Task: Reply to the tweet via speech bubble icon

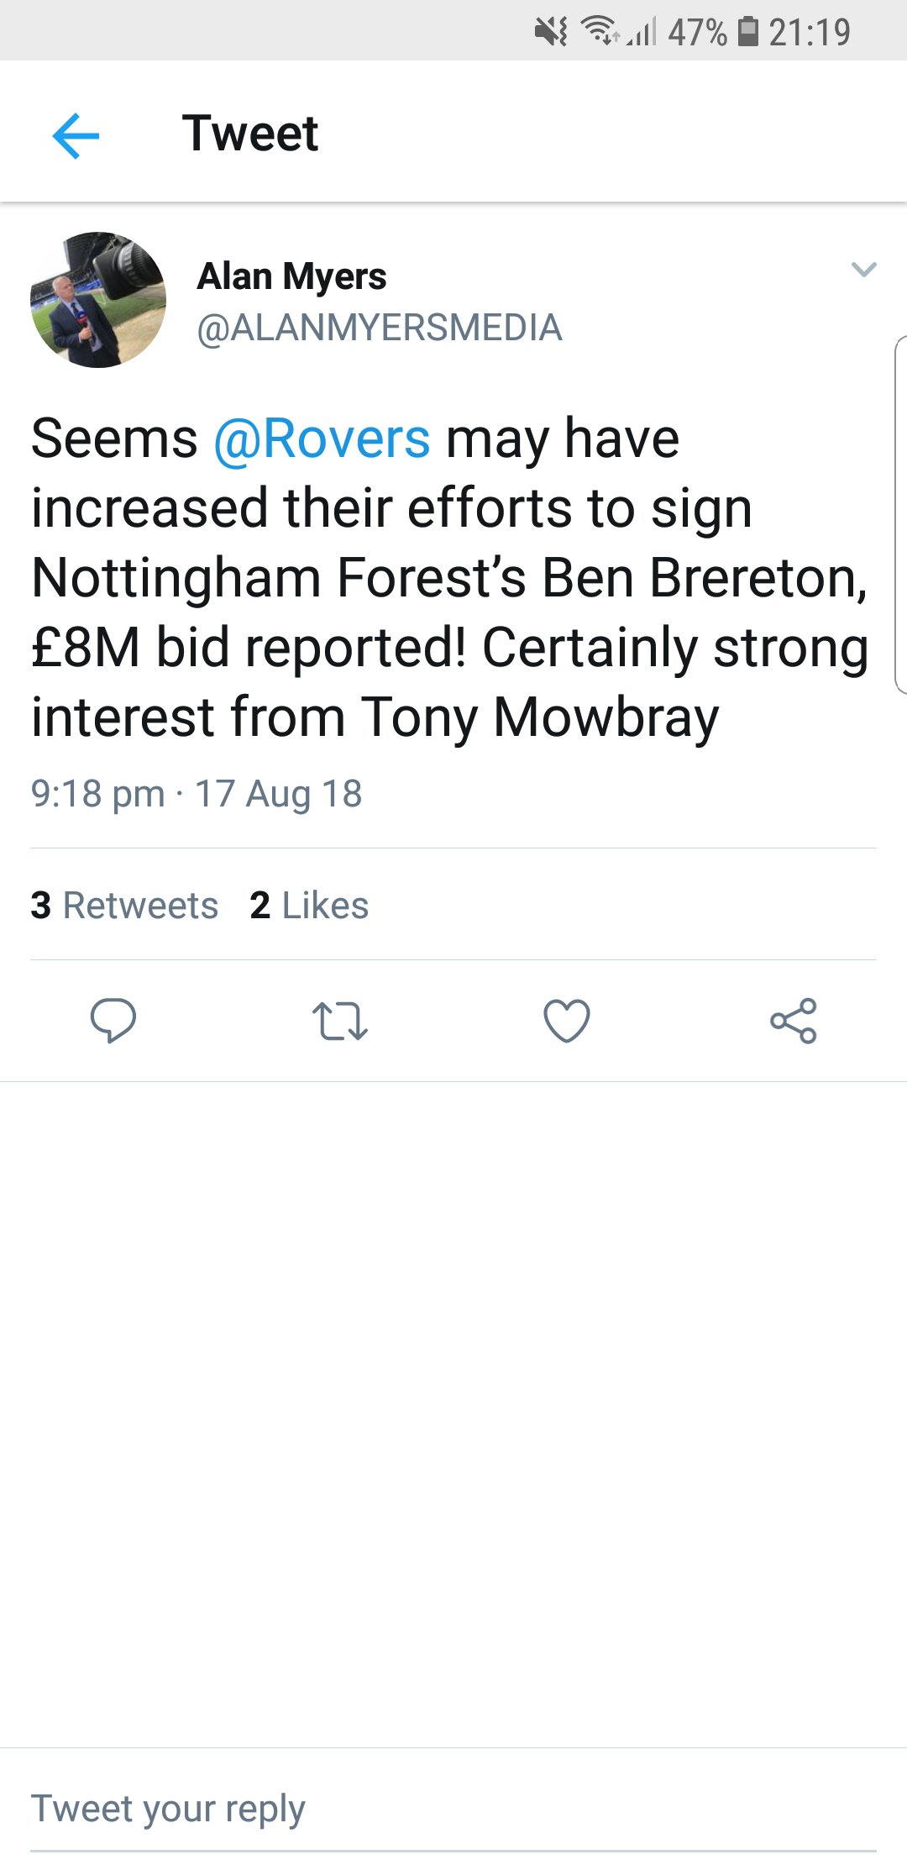Action: click(x=113, y=1020)
